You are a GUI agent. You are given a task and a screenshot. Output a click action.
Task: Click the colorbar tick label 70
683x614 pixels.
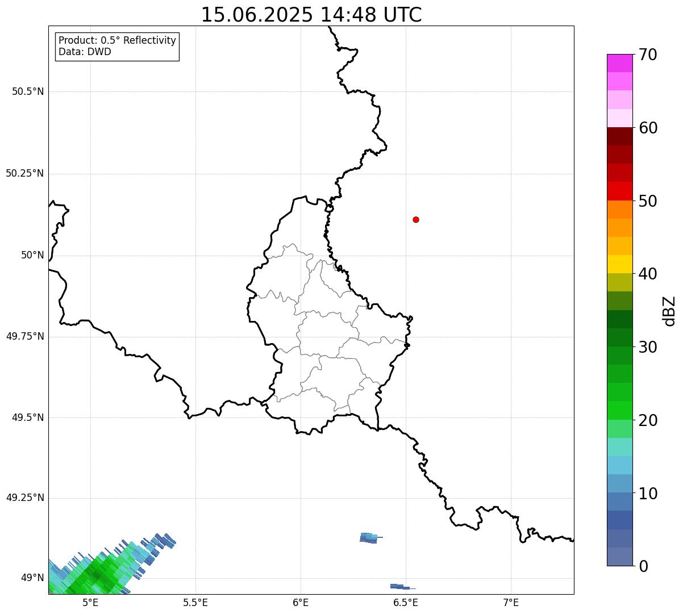[648, 55]
